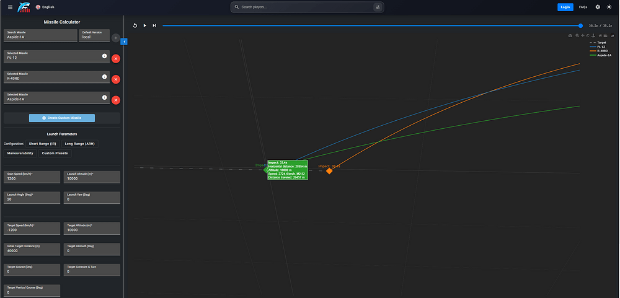Show info for selected Aspide-1A missile

104,98
